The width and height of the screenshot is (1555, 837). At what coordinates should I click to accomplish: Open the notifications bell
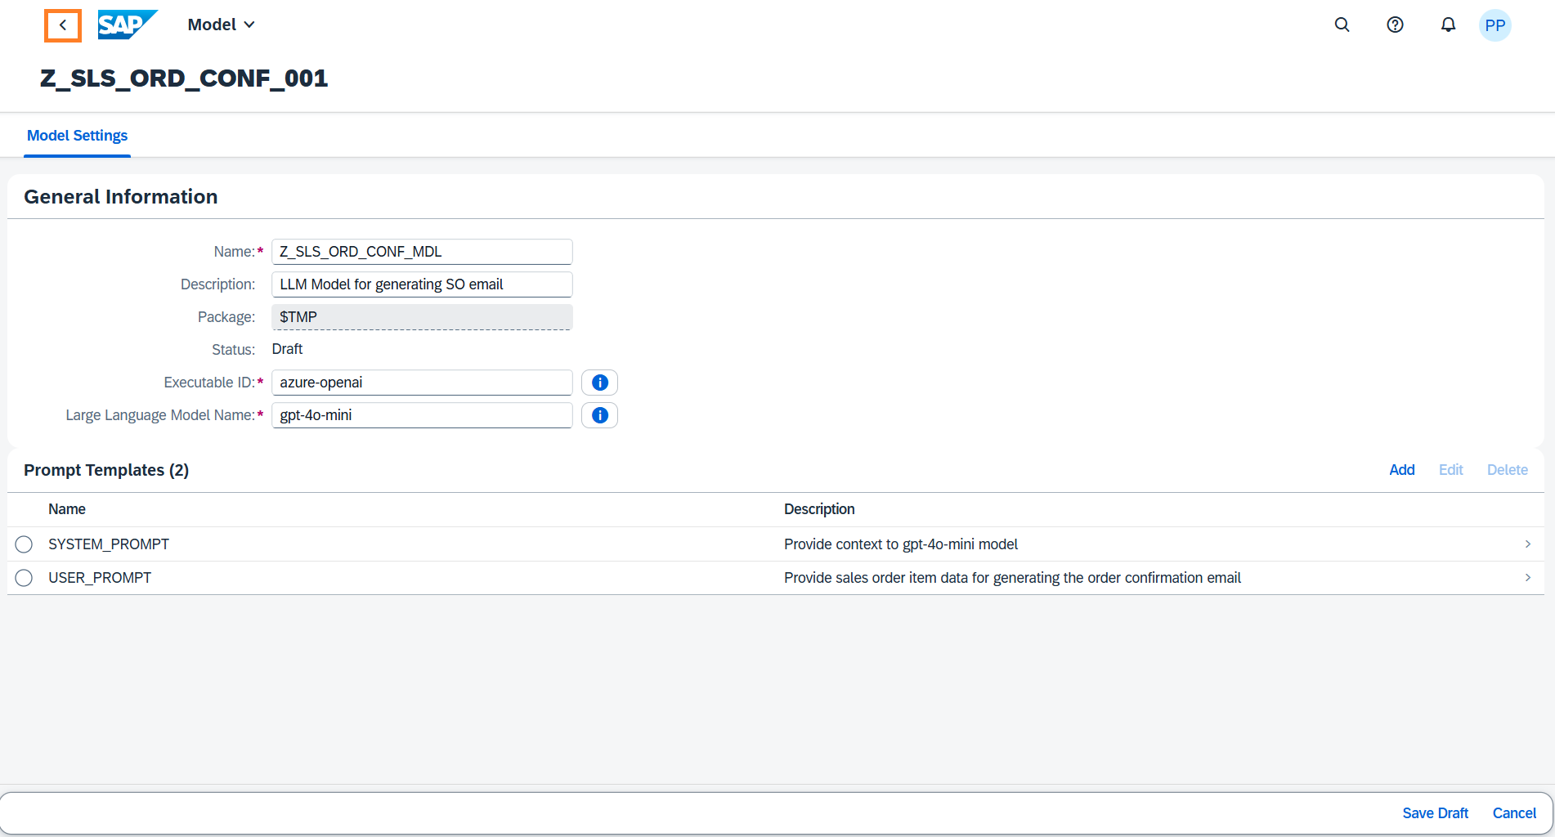click(x=1447, y=25)
